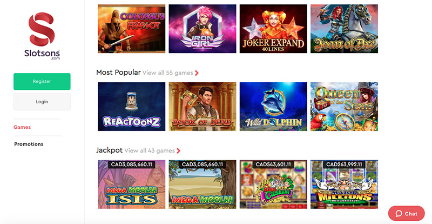This screenshot has width=432, height=224.
Task: Click the red arrow beside Jackpot
Action: (x=179, y=151)
